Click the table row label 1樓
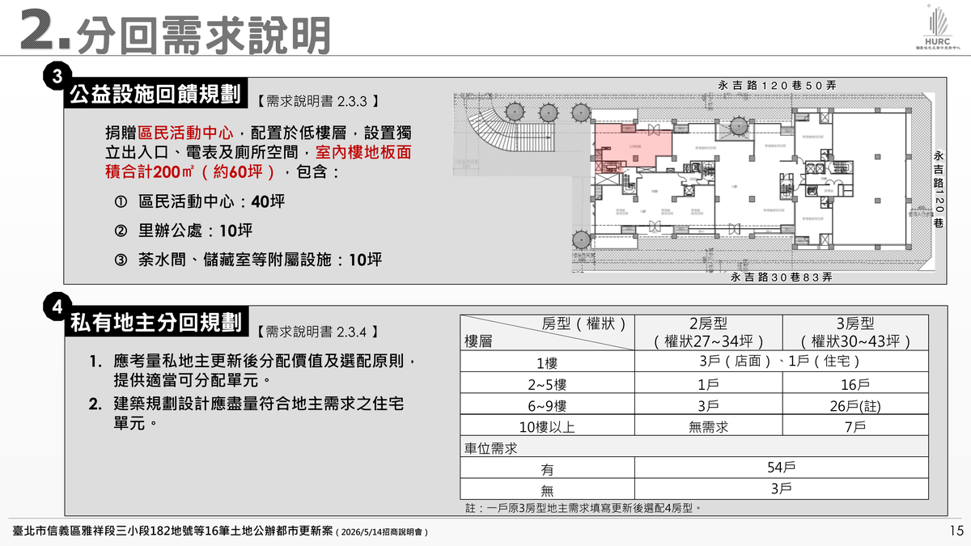The height and width of the screenshot is (546, 971). (x=548, y=361)
